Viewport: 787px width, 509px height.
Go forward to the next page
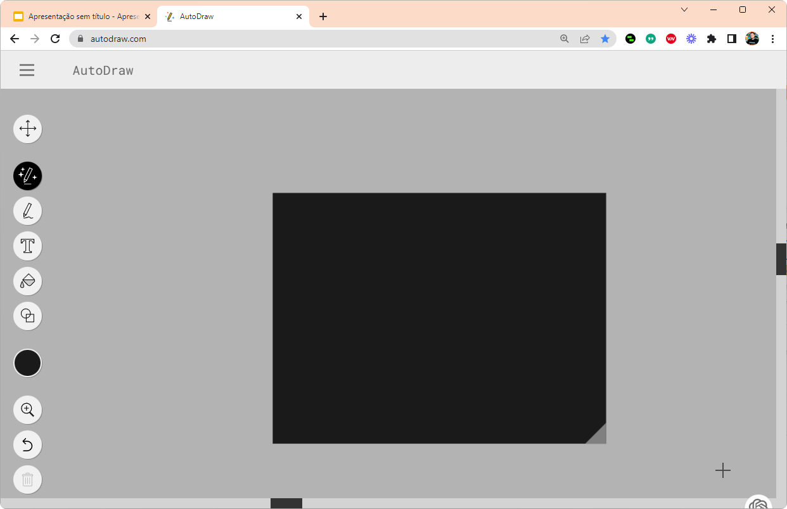pos(35,39)
